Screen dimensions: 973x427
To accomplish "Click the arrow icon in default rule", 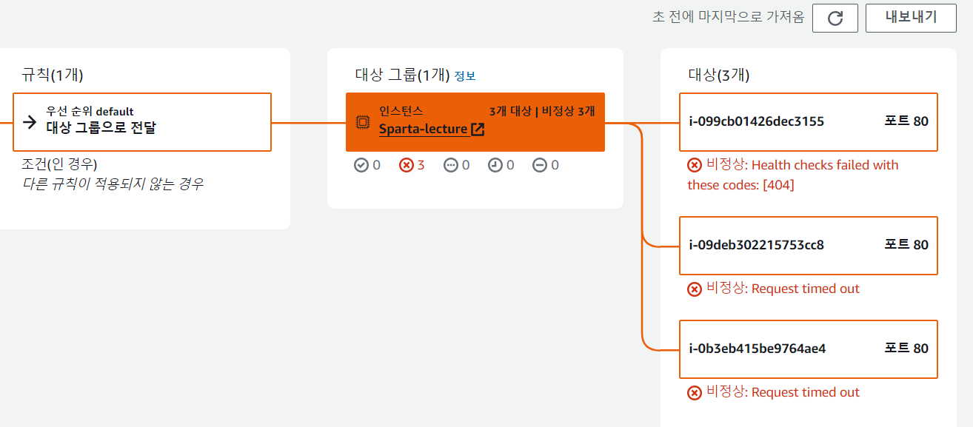I will [x=30, y=122].
